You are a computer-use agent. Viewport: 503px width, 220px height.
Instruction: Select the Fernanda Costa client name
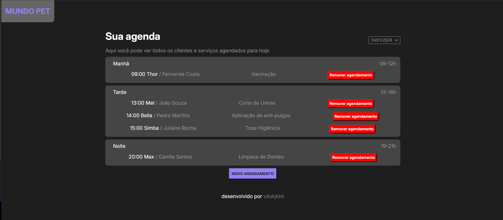[x=181, y=74]
